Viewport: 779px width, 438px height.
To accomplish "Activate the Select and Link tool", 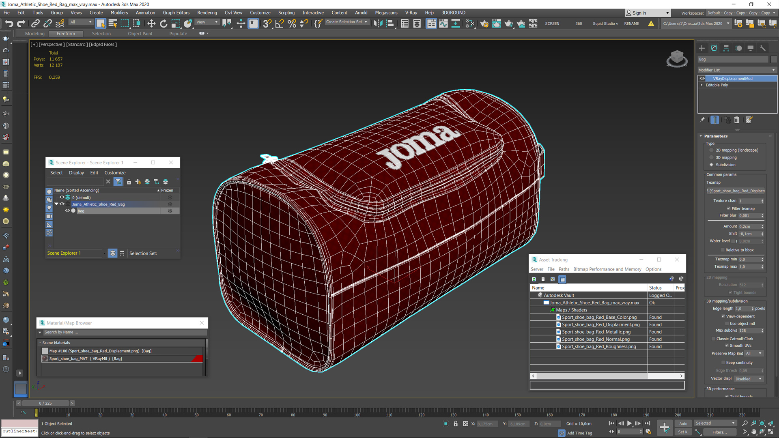I will coord(35,24).
